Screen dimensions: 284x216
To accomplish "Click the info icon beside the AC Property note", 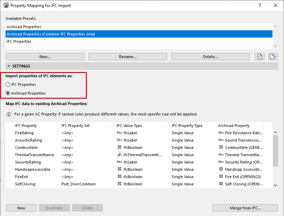I will (x=9, y=114).
